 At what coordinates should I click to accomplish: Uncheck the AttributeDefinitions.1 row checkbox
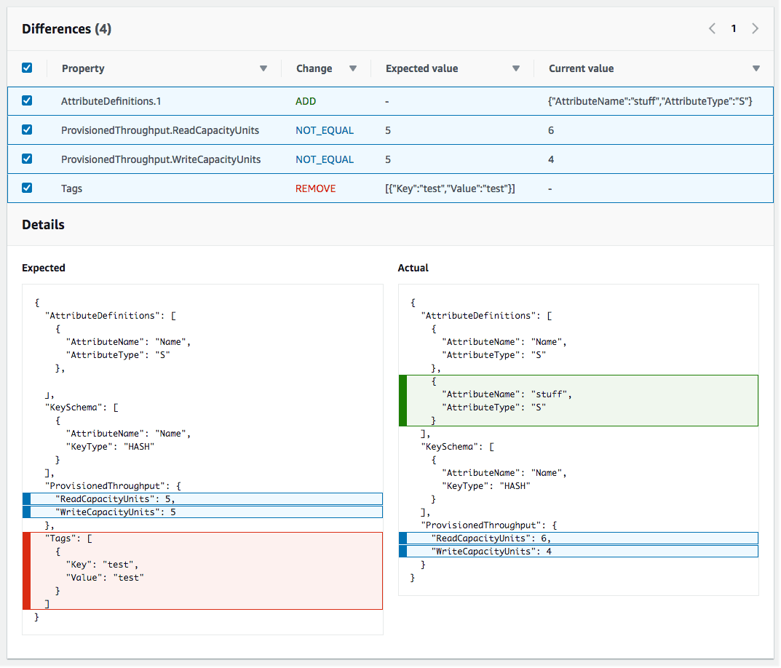[x=27, y=100]
